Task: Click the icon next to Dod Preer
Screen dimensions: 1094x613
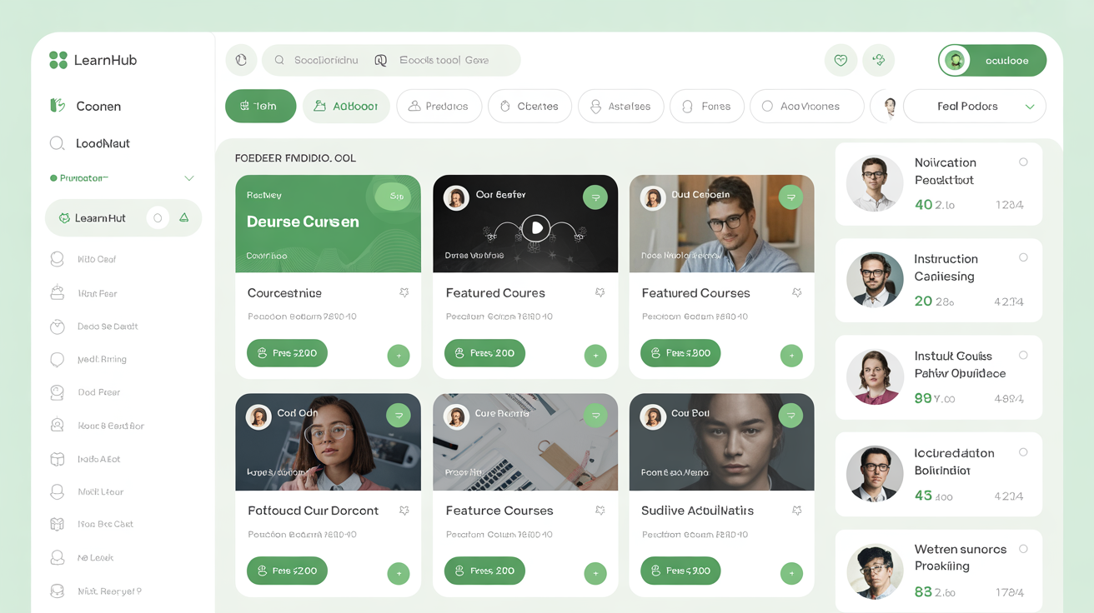Action: 58,392
